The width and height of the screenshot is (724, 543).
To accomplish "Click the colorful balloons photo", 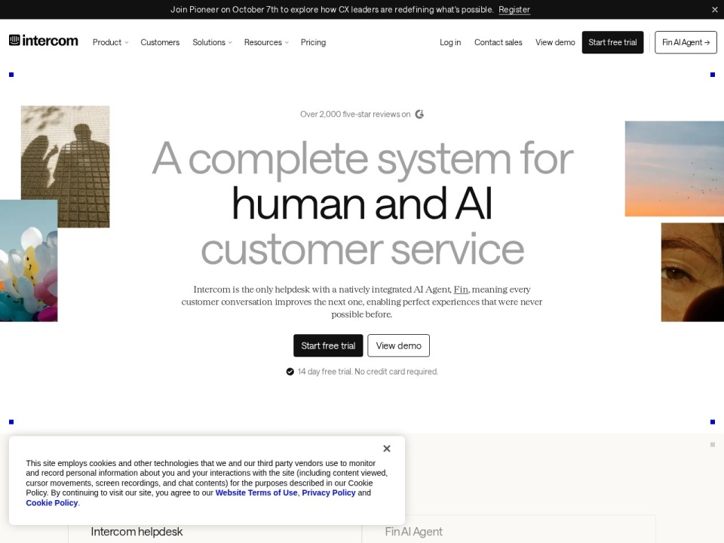I will click(x=29, y=260).
